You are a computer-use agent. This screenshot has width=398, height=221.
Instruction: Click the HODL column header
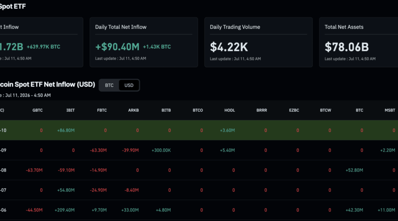pos(230,110)
